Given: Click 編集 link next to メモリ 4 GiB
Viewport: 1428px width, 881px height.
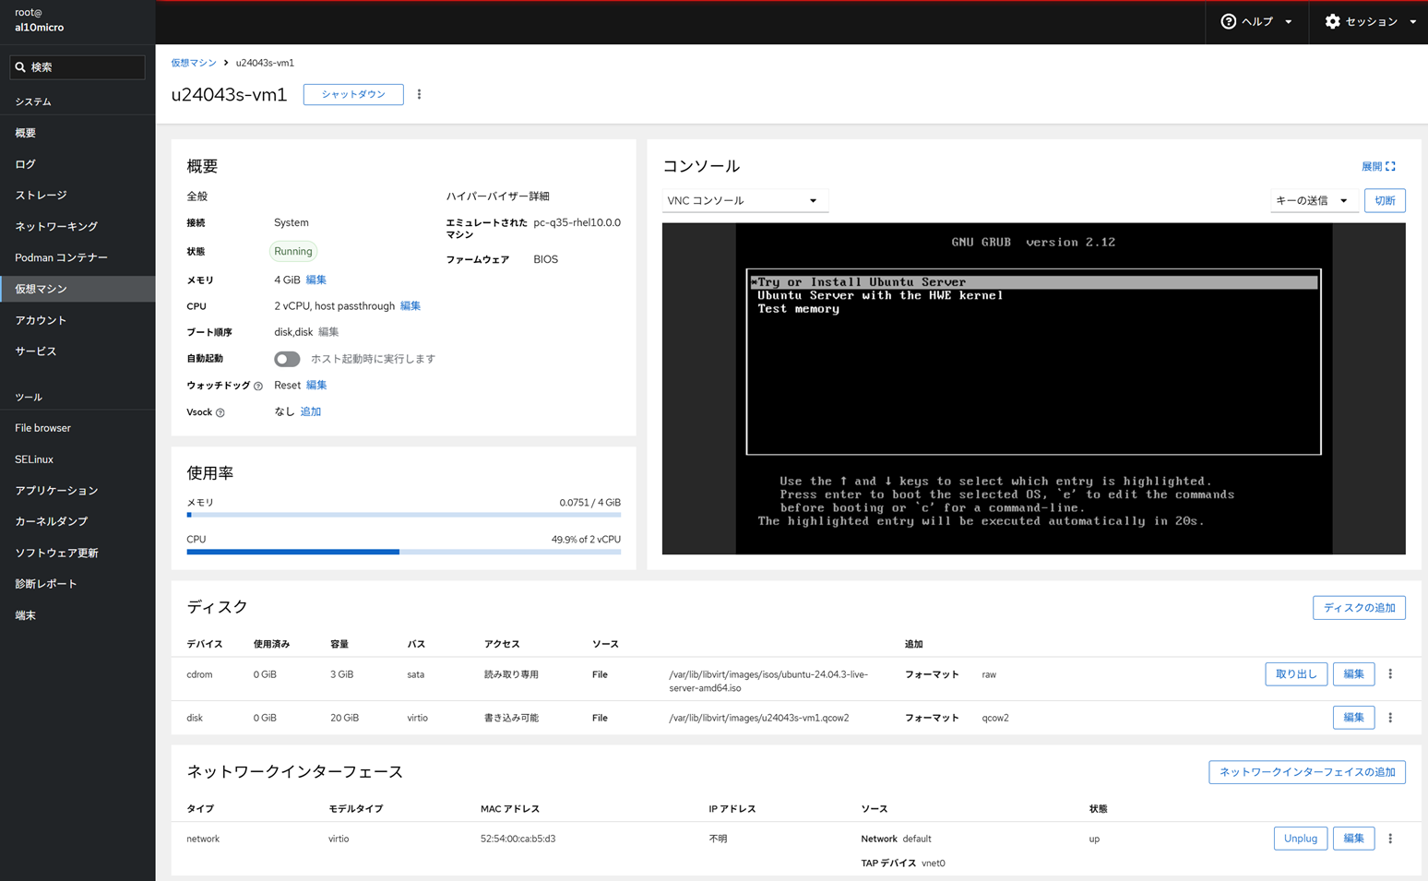Looking at the screenshot, I should [x=315, y=280].
